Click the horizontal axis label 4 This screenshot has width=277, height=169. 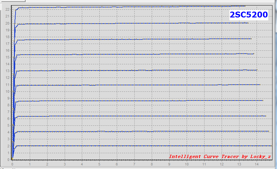82,164
